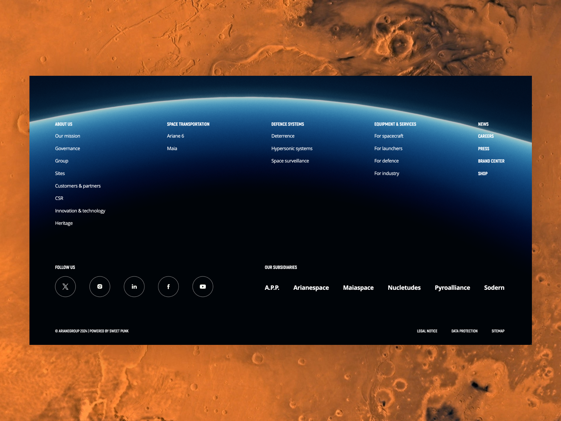The width and height of the screenshot is (561, 421).
Task: Open the For defence link
Action: pos(386,161)
